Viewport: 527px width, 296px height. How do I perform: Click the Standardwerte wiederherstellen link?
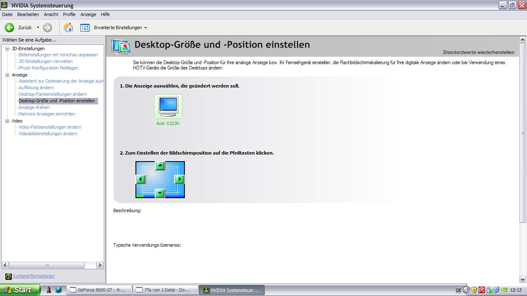pyautogui.click(x=478, y=52)
